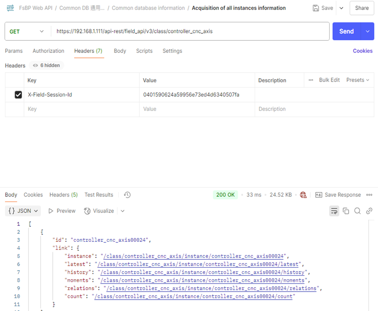Open the response history clock icon
Image resolution: width=378 pixels, height=311 pixels.
pos(127,195)
